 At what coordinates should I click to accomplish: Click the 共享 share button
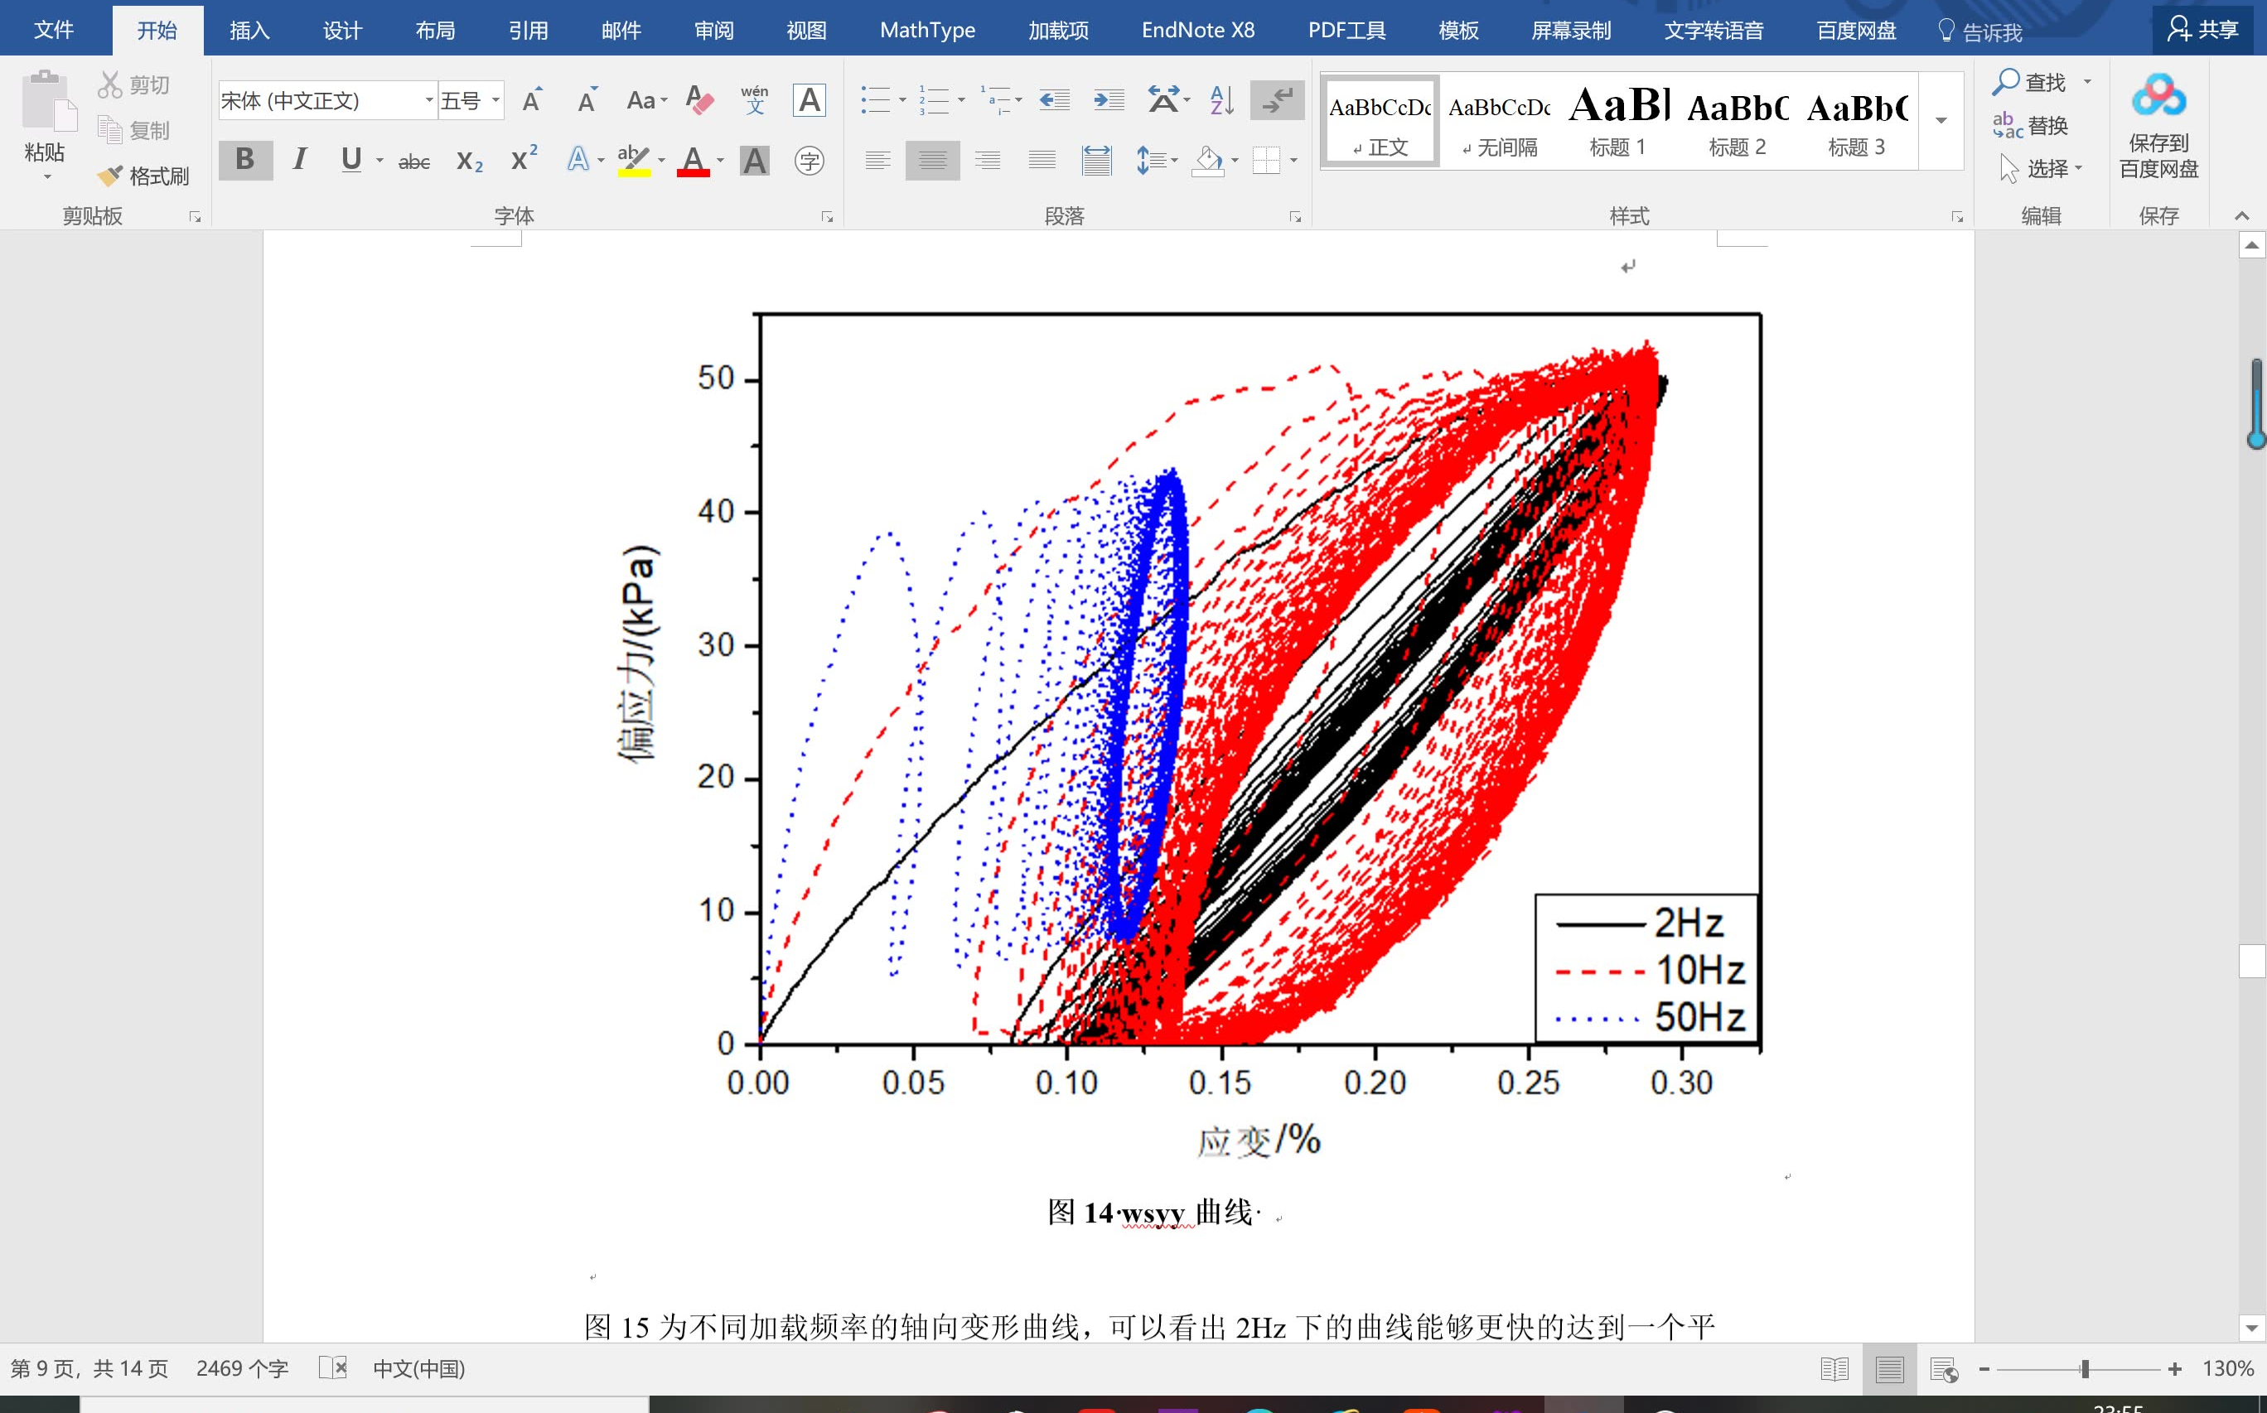[x=2203, y=30]
